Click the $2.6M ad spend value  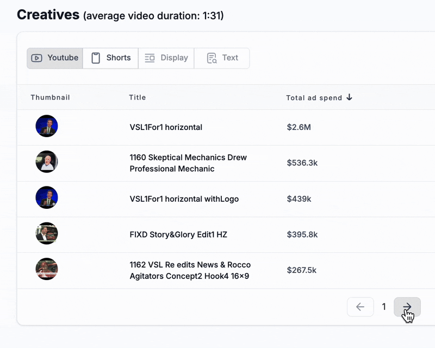click(299, 127)
